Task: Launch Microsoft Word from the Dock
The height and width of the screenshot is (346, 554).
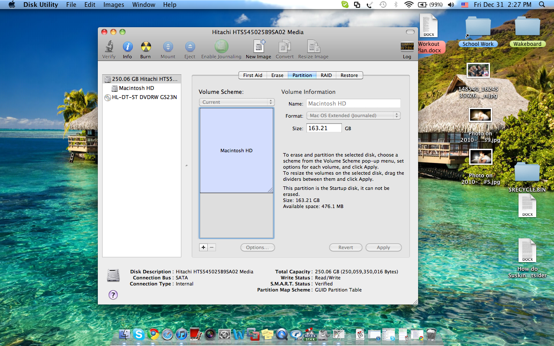Action: point(239,334)
